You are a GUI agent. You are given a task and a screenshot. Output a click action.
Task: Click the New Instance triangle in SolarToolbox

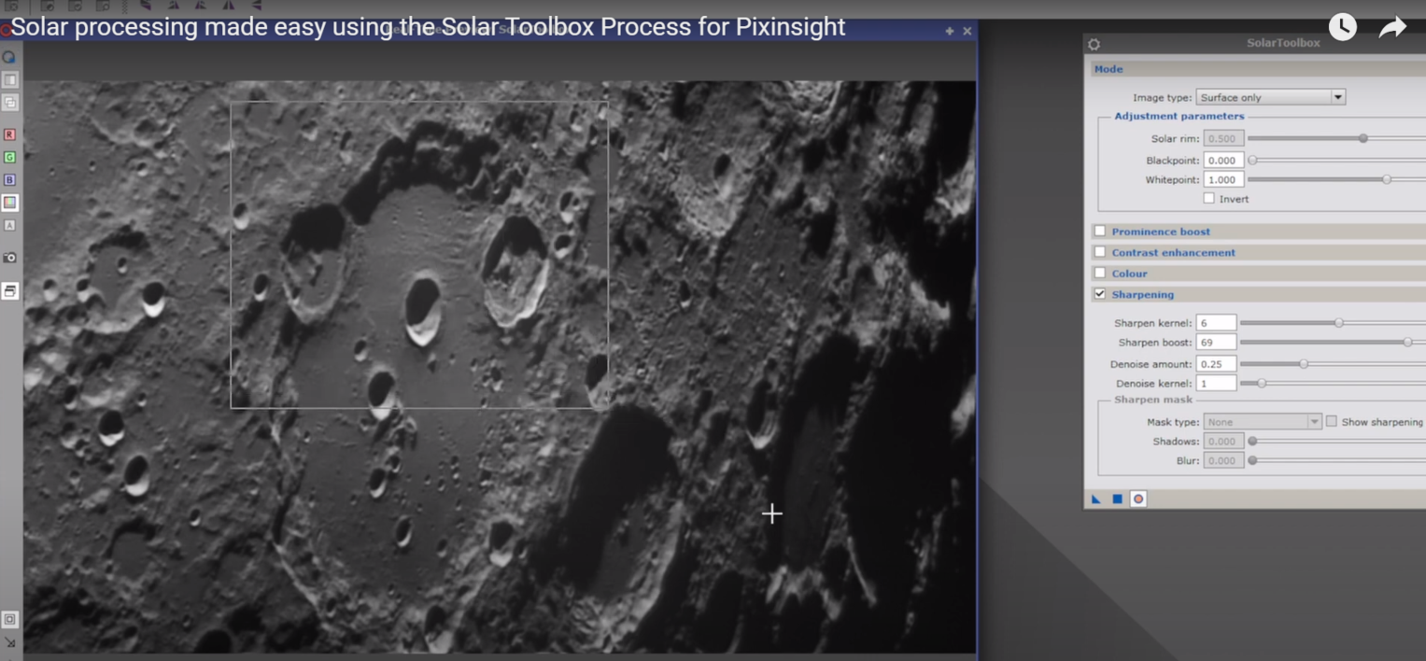(1096, 499)
